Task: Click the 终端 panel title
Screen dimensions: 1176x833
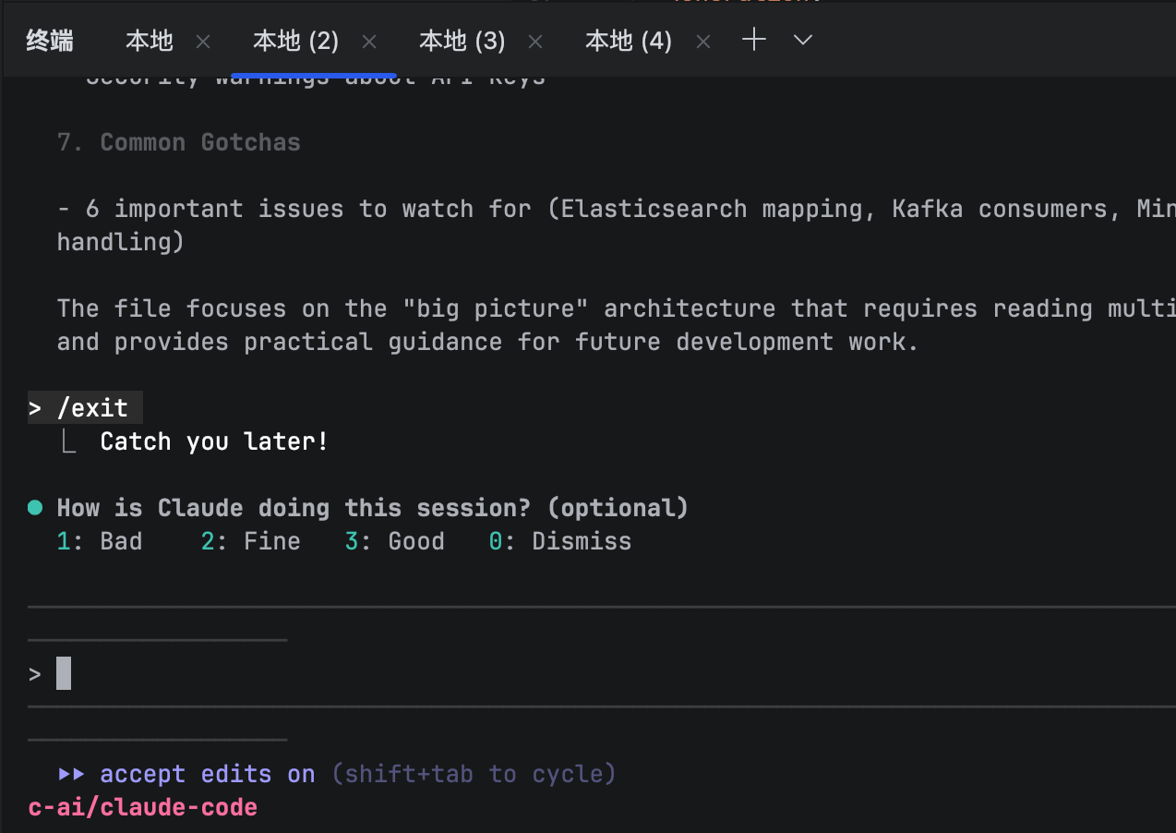Action: (50, 41)
